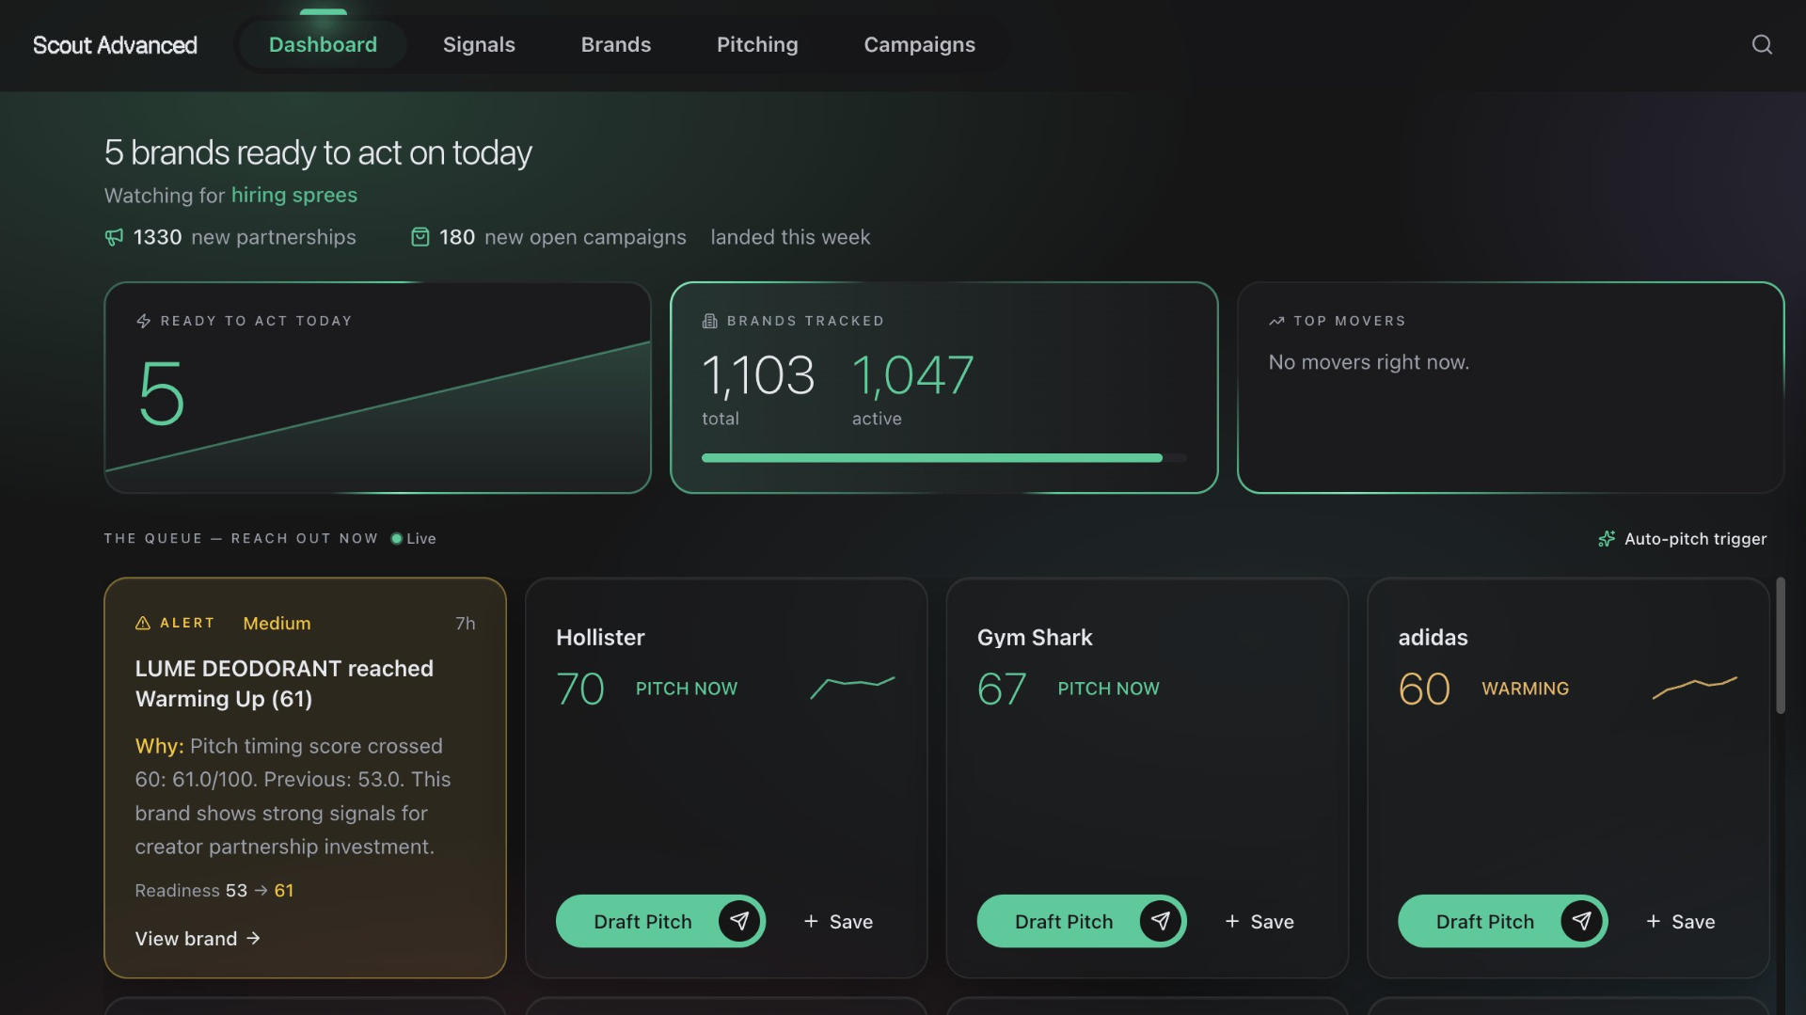Click View brand in LUME alert
The image size is (1806, 1015).
(x=198, y=939)
